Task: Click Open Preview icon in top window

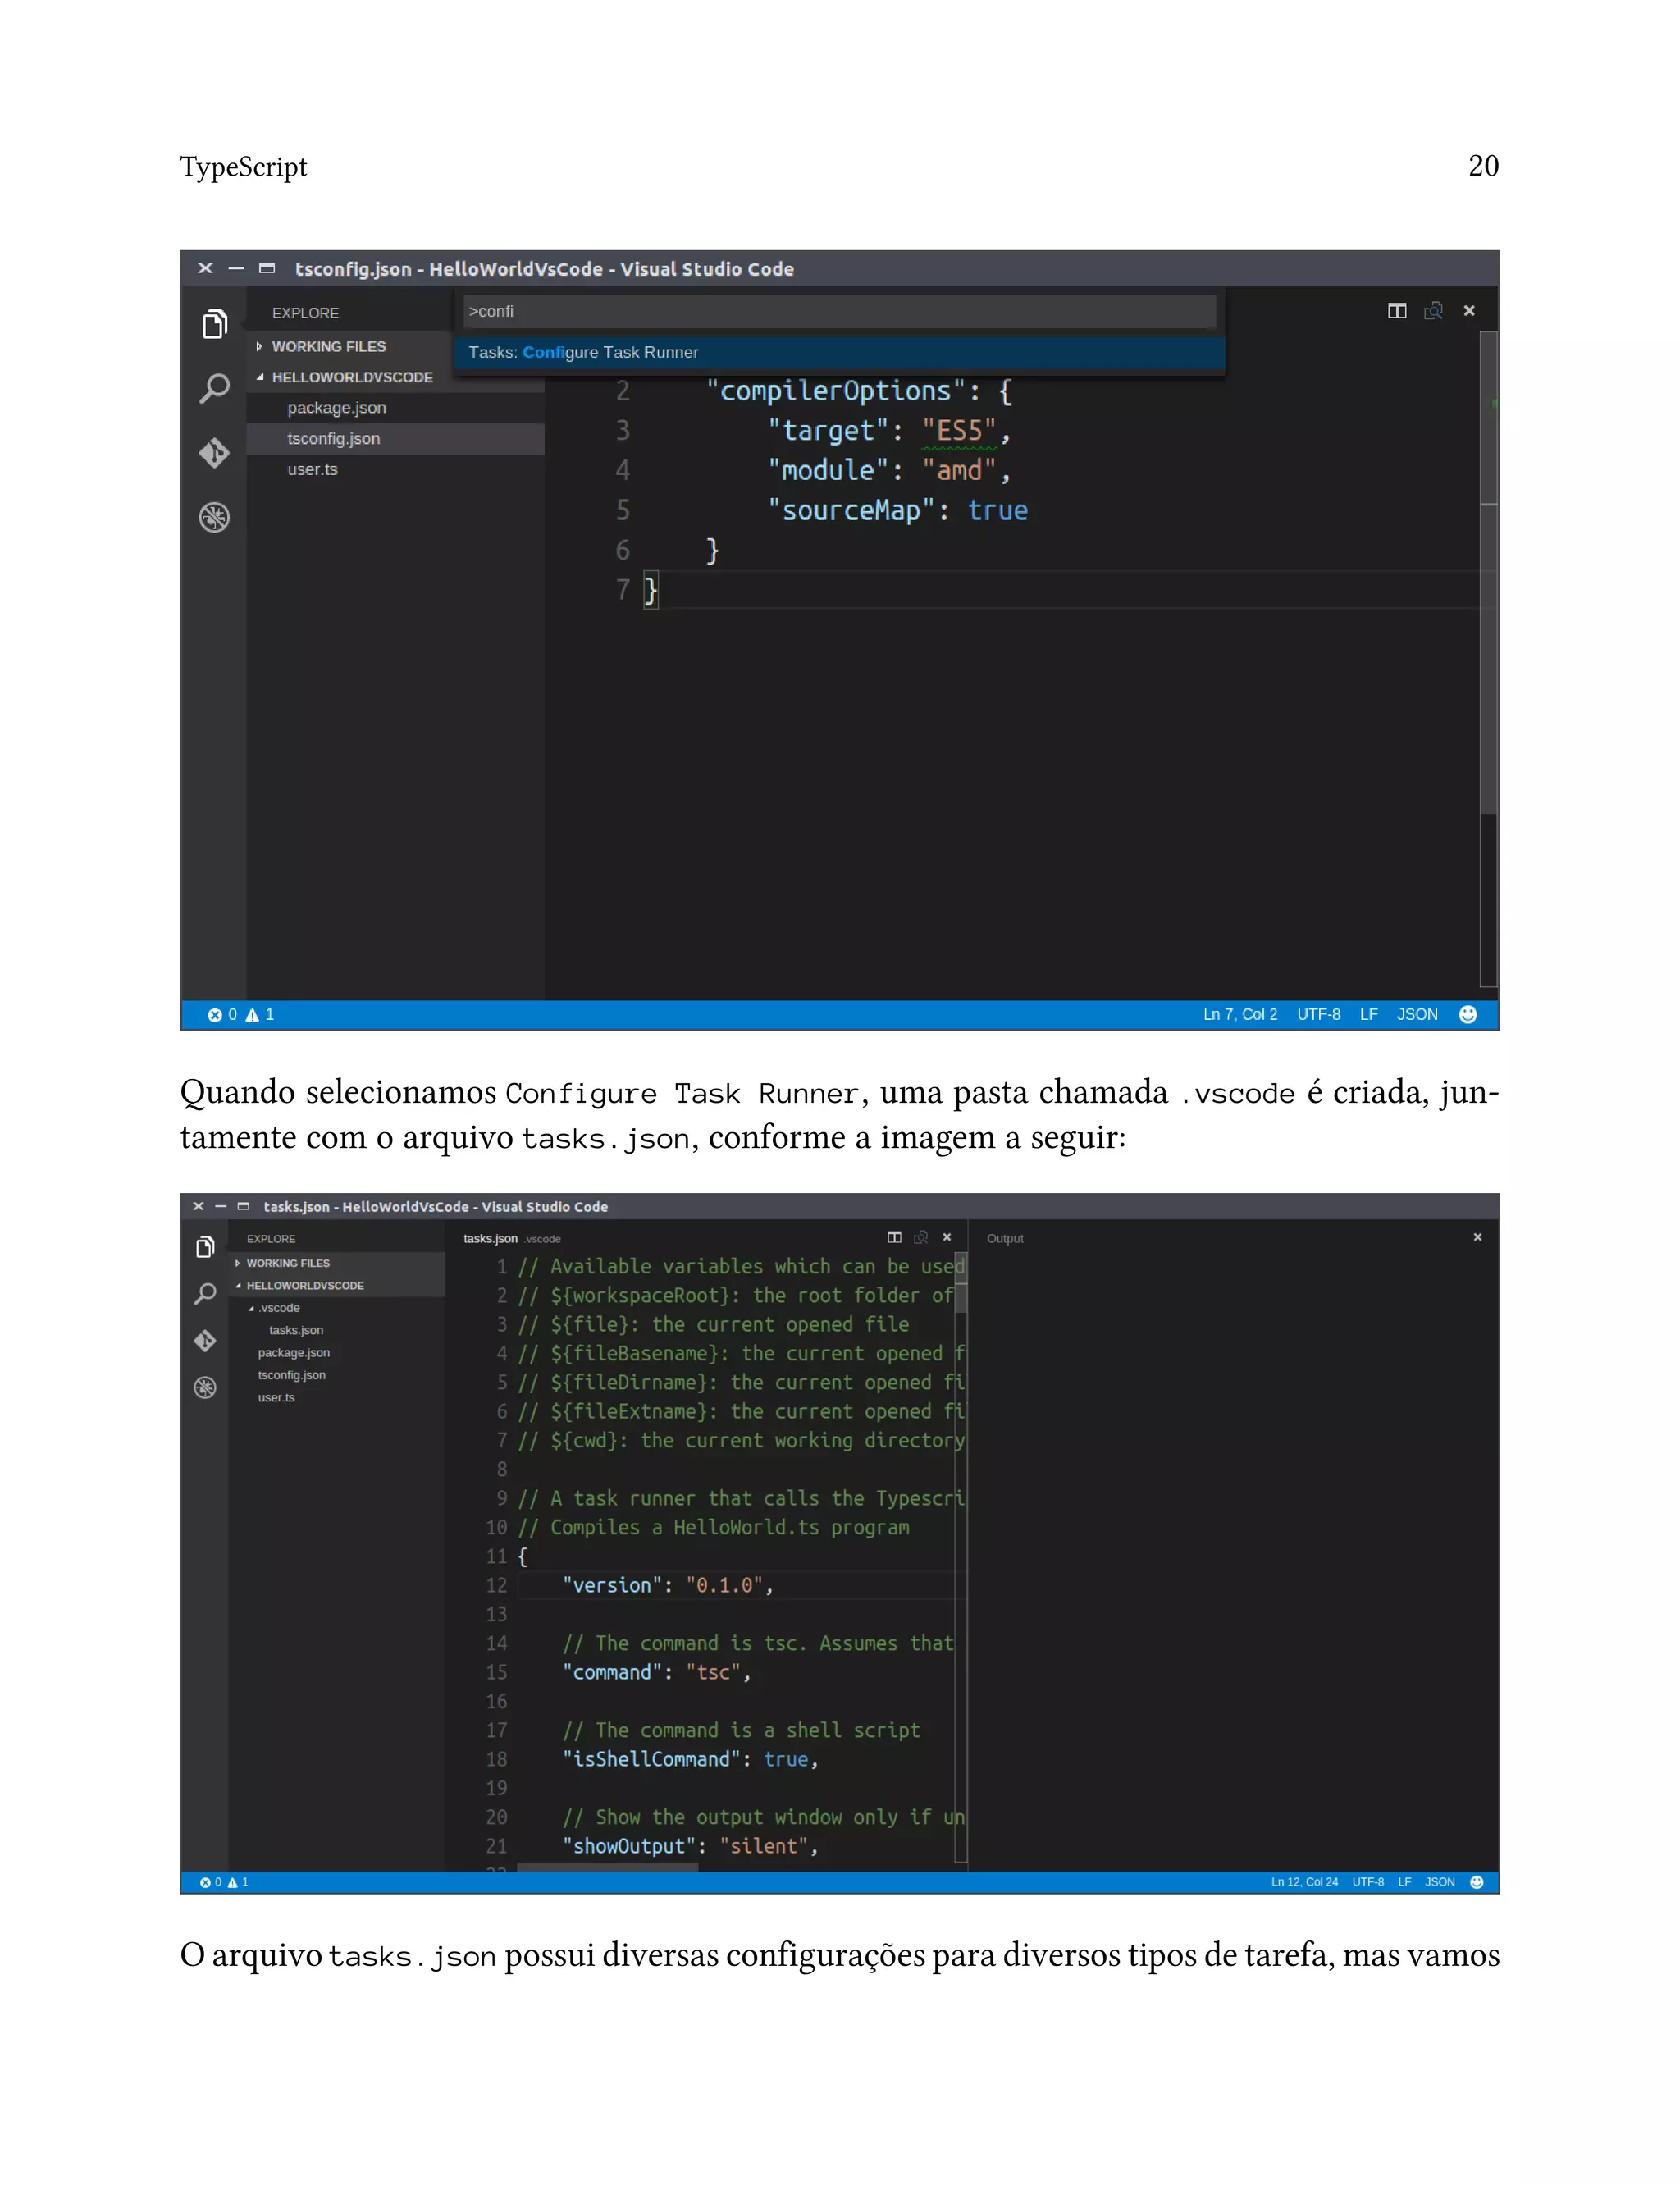Action: [1433, 311]
